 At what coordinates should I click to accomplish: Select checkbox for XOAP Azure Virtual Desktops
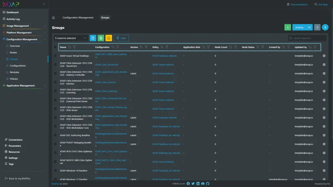(x=55, y=56)
